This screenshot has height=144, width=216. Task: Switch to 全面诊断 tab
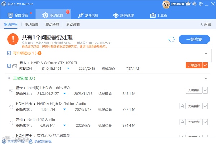[x=18, y=15]
